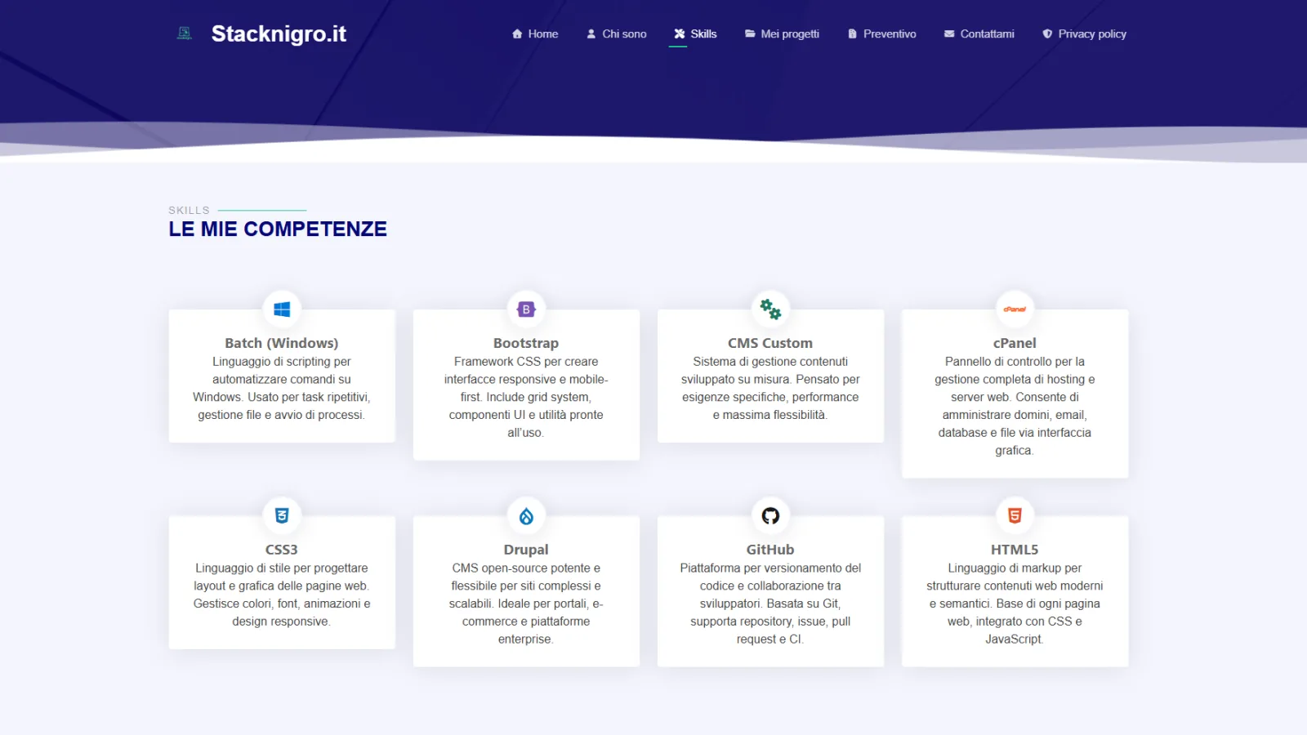Open Mei progetti in the navbar
Screen dimensions: 1307x735
pyautogui.click(x=782, y=34)
